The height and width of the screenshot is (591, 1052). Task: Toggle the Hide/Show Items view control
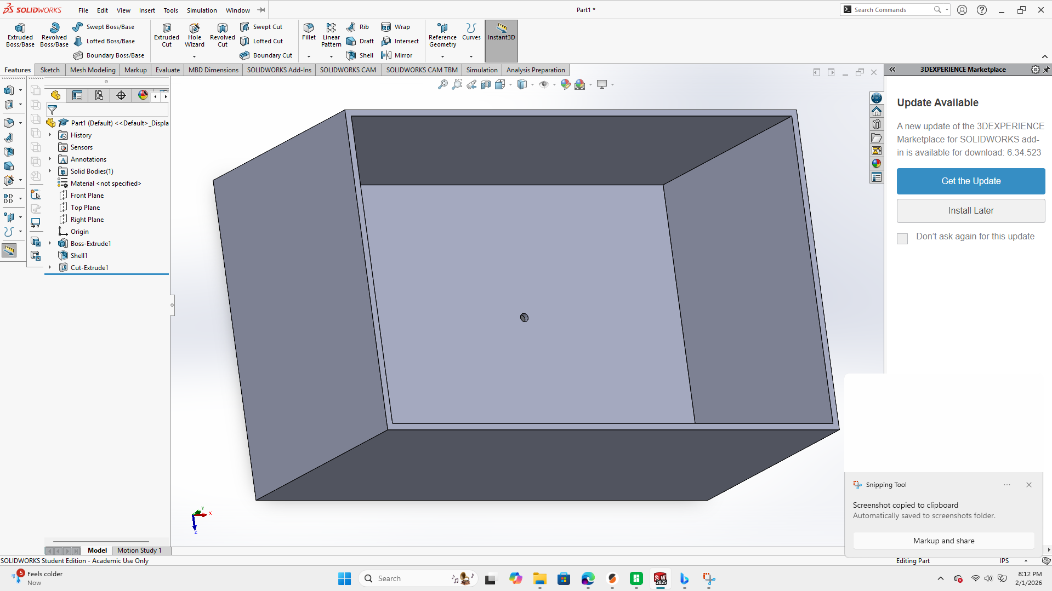tap(544, 84)
